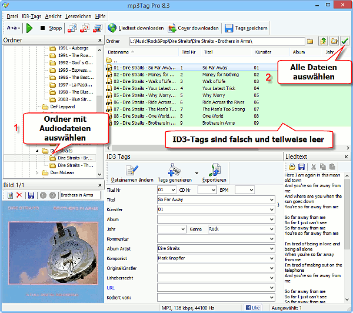Open the ID3-Tags menu
This screenshot has width=353, height=313.
[x=31, y=16]
